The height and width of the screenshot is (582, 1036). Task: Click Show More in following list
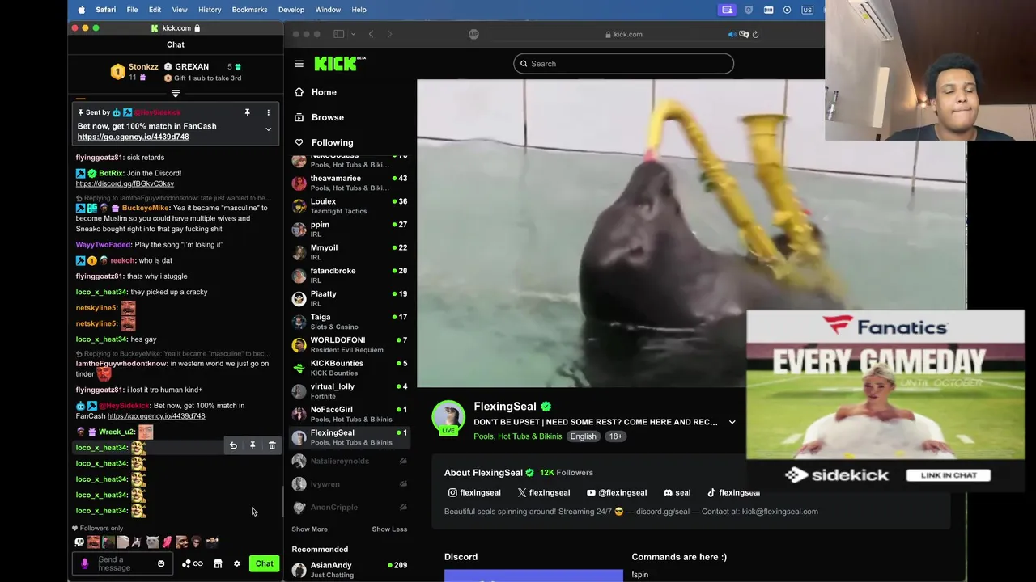click(x=309, y=529)
